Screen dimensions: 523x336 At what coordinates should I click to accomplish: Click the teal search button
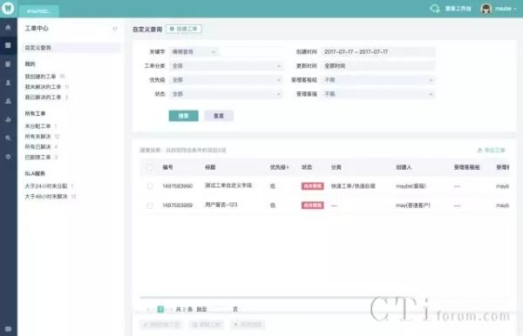point(183,116)
